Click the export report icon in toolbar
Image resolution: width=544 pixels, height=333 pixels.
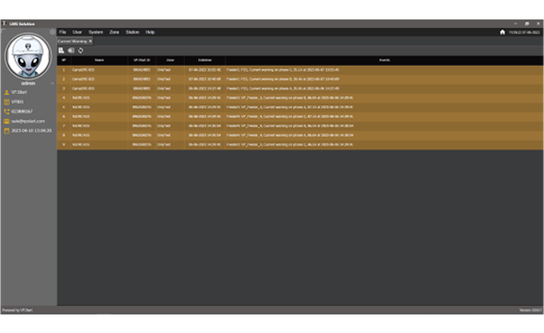tap(61, 51)
